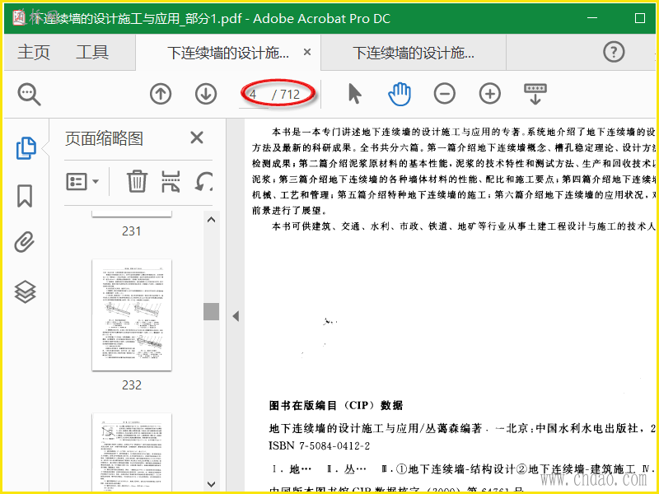Click the 图书在版编目（CIP）数据 heading
659x494 pixels.
(x=336, y=405)
